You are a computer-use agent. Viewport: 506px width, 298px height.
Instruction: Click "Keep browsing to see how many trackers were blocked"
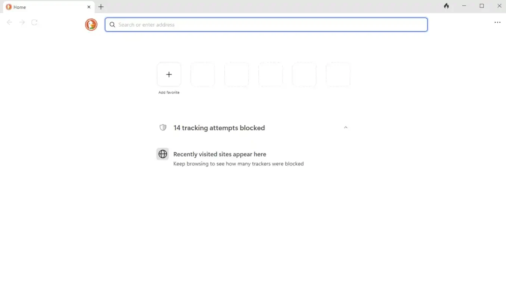tap(238, 164)
